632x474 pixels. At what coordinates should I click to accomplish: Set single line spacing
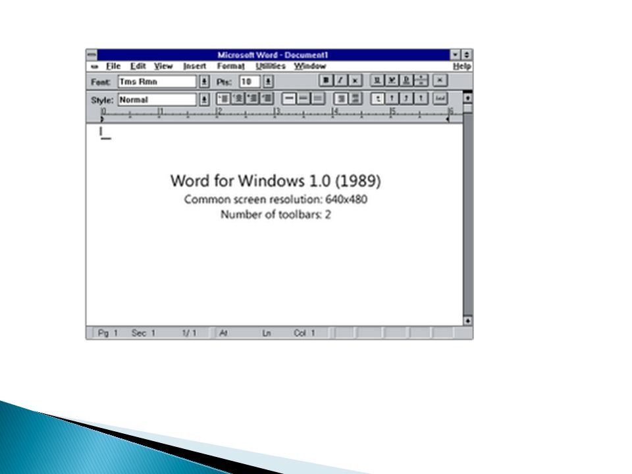(x=288, y=98)
